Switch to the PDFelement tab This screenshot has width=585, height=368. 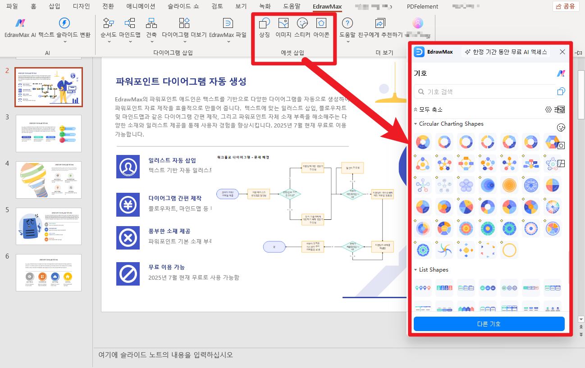(x=422, y=6)
